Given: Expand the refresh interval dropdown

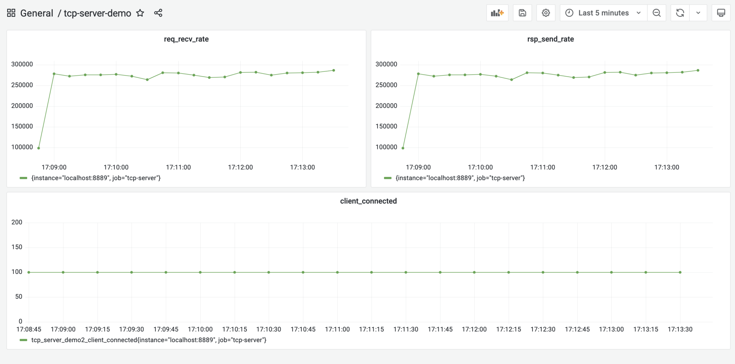Looking at the screenshot, I should pos(698,13).
